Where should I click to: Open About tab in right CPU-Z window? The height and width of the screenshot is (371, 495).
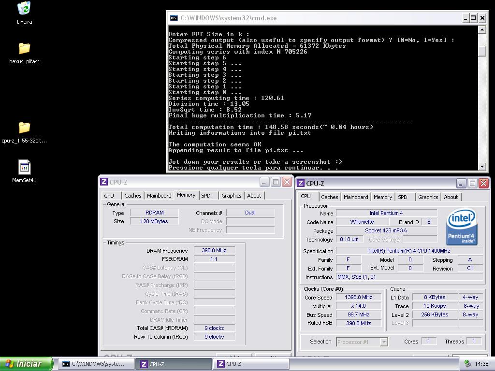pyautogui.click(x=451, y=197)
